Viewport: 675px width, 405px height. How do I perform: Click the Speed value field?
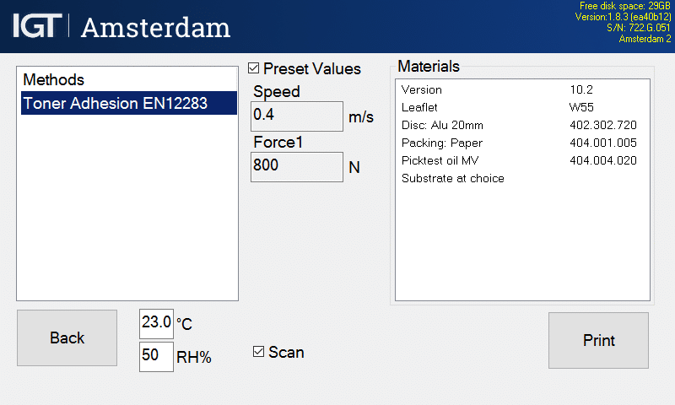point(297,116)
